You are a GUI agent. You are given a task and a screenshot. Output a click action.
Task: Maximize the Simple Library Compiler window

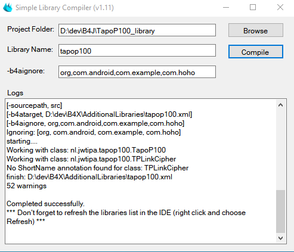[x=253, y=8]
